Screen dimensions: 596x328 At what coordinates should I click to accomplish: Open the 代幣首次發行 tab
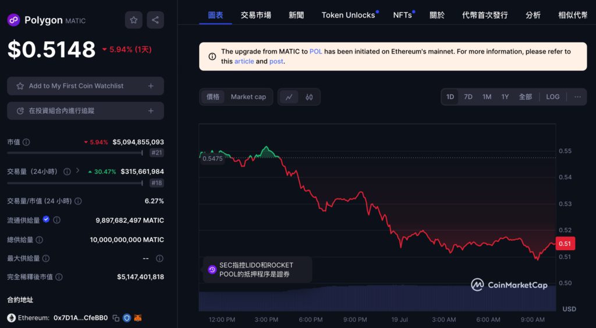click(x=485, y=15)
